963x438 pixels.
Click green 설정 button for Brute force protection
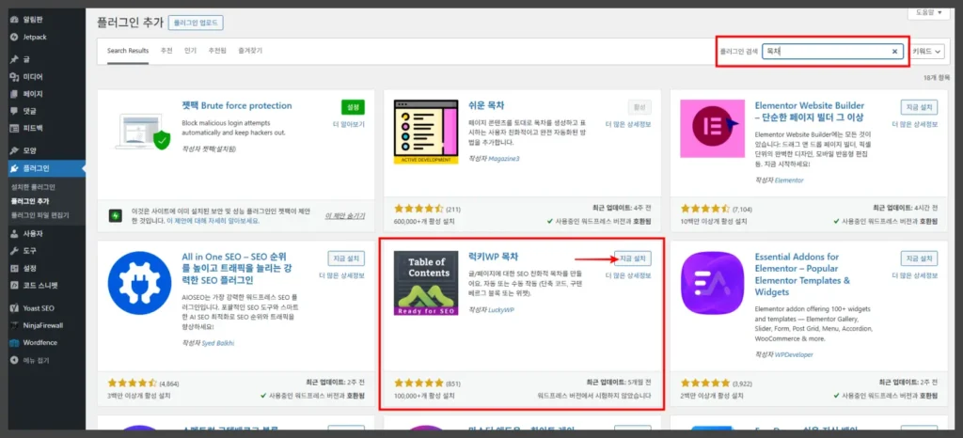353,107
